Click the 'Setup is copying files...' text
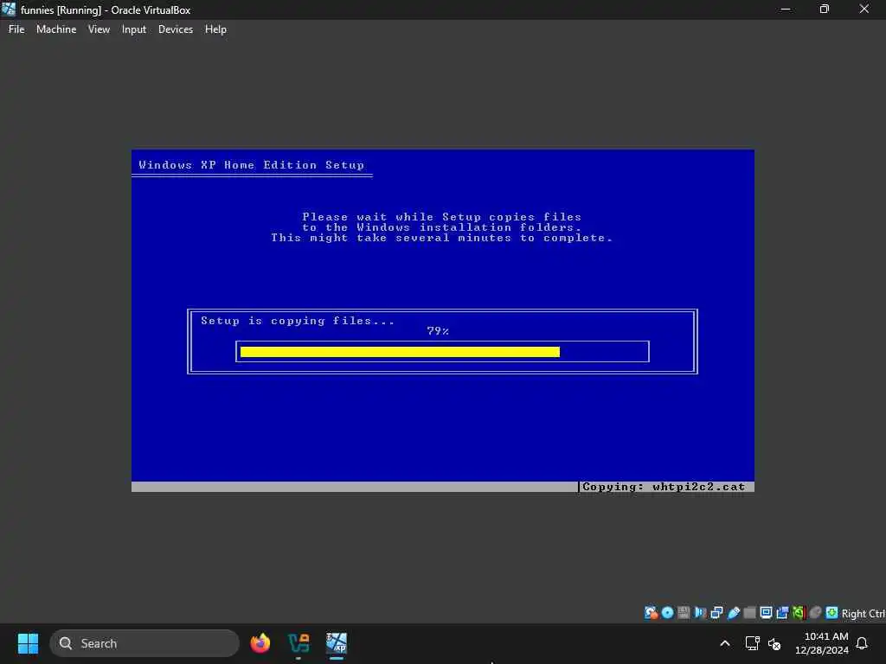886x664 pixels. [x=298, y=321]
